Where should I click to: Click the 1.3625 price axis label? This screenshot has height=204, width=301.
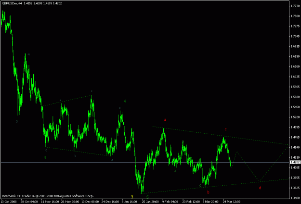tap(295, 188)
